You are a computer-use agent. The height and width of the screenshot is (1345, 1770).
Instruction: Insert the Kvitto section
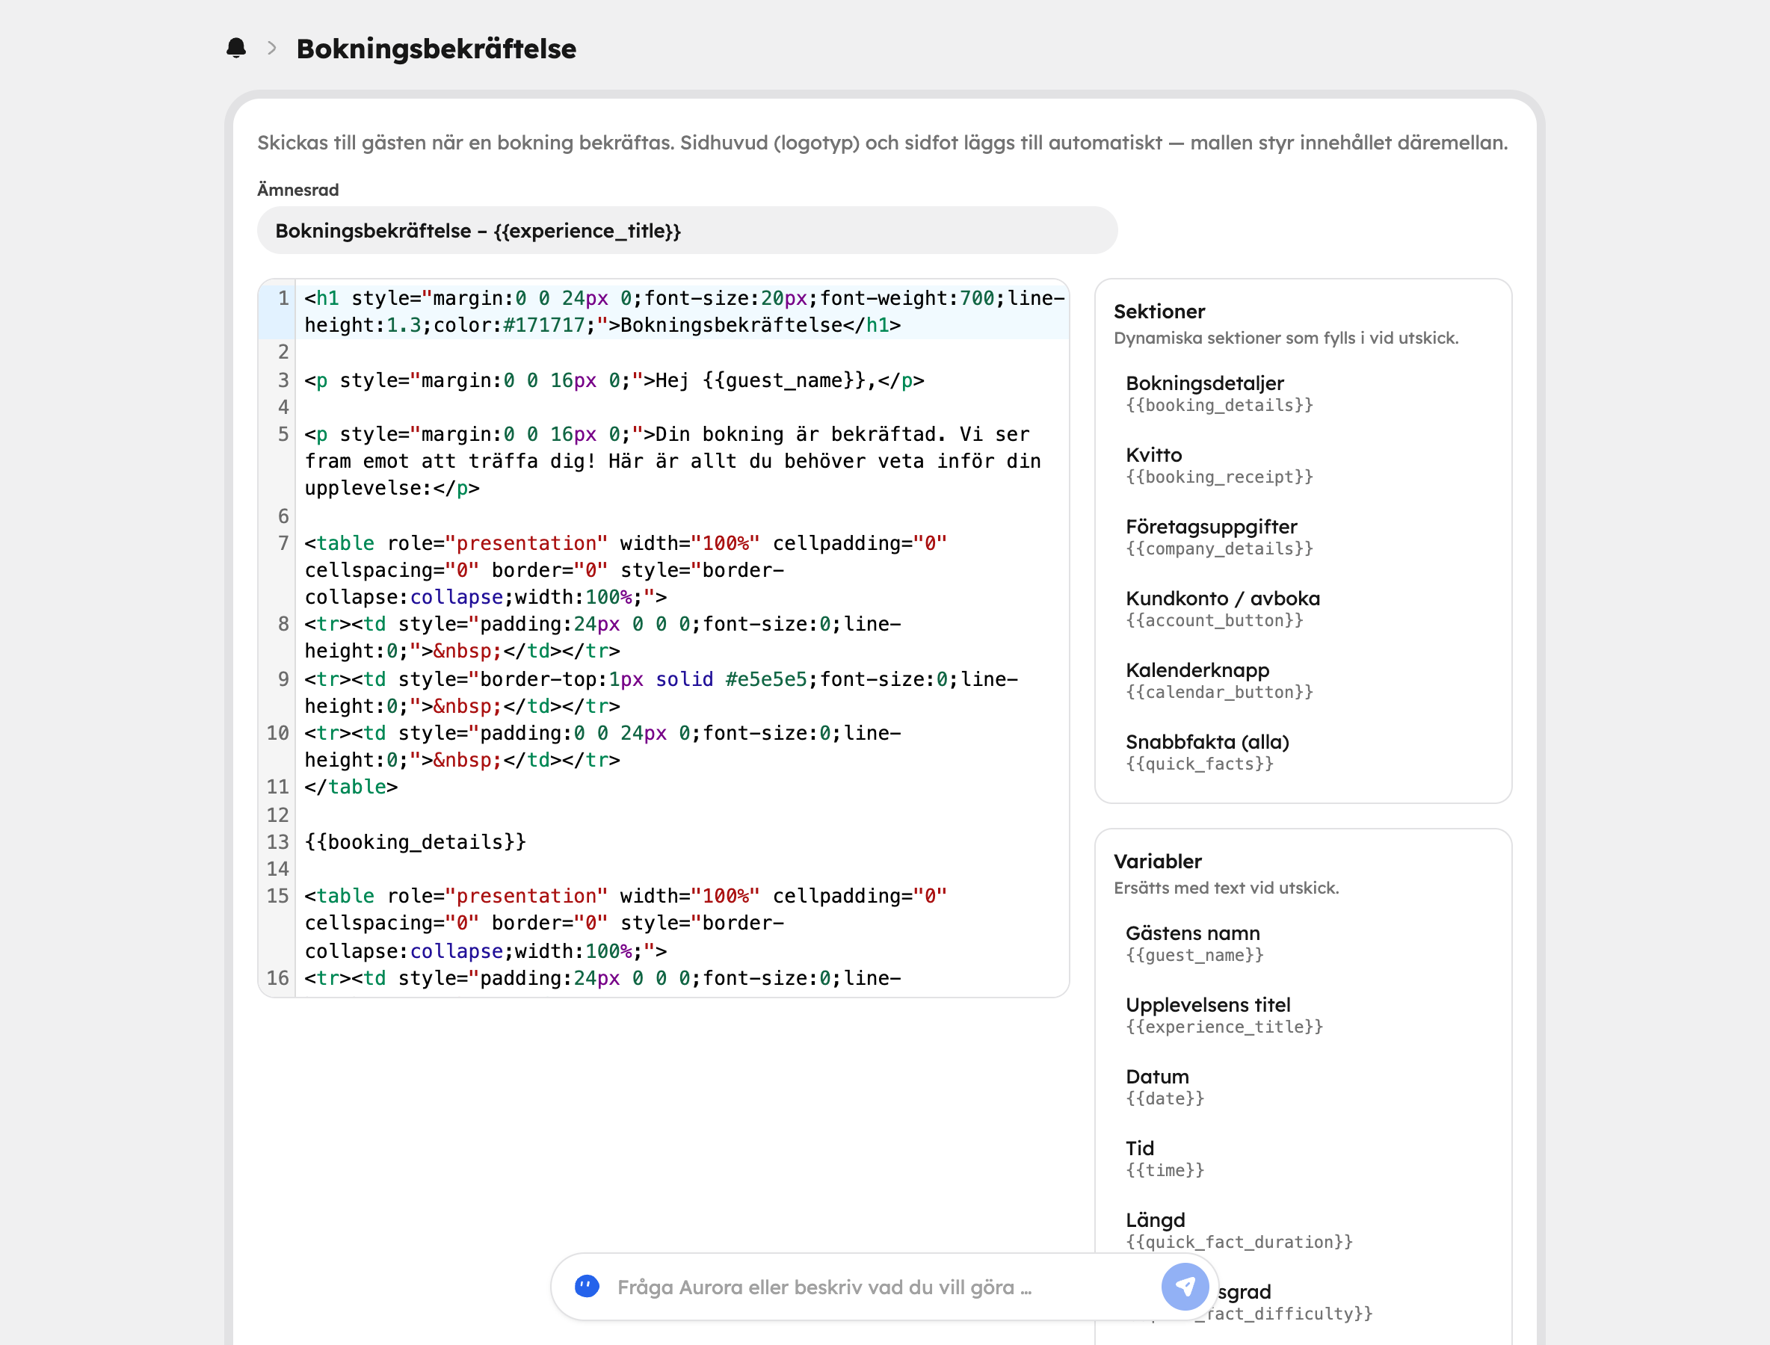[x=1303, y=465]
